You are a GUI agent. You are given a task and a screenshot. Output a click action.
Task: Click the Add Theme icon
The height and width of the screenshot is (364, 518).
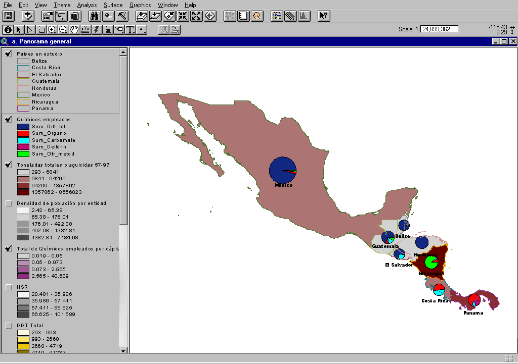tap(28, 16)
